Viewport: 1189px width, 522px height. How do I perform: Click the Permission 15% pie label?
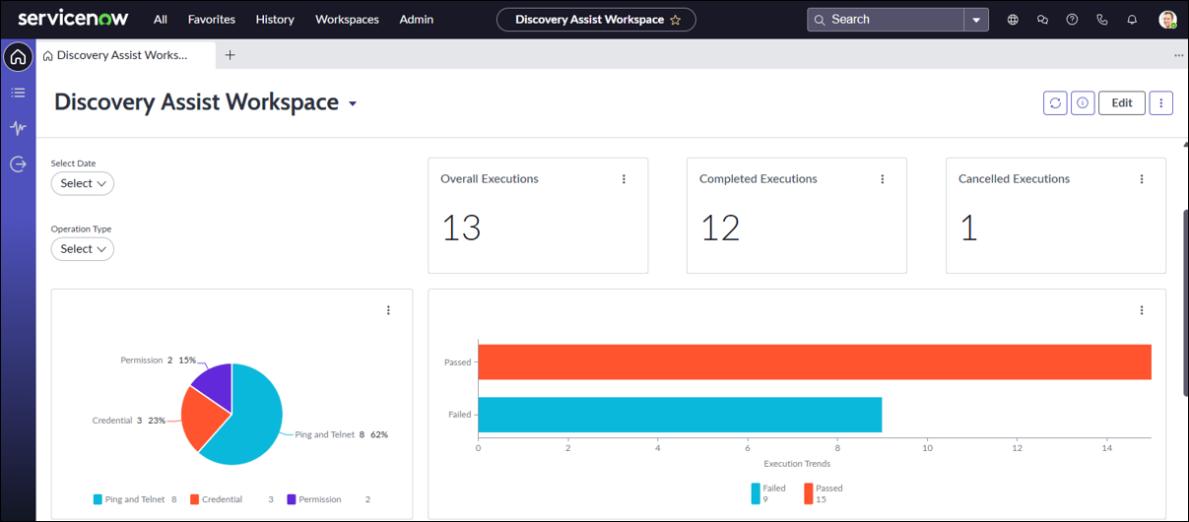point(158,360)
